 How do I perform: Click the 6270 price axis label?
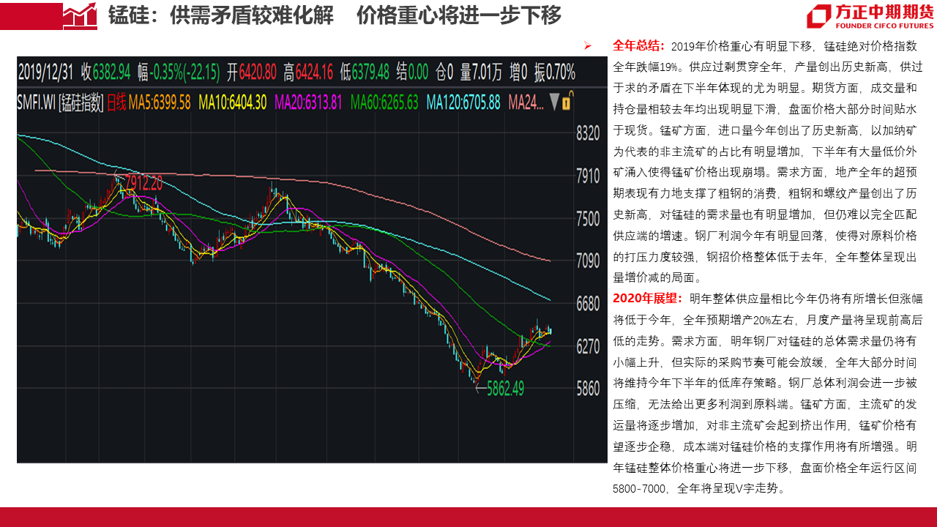tap(589, 345)
